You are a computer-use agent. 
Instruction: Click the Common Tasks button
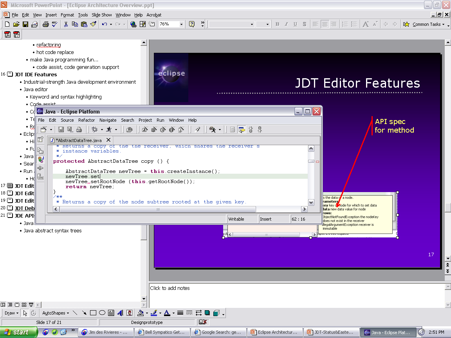(426, 24)
